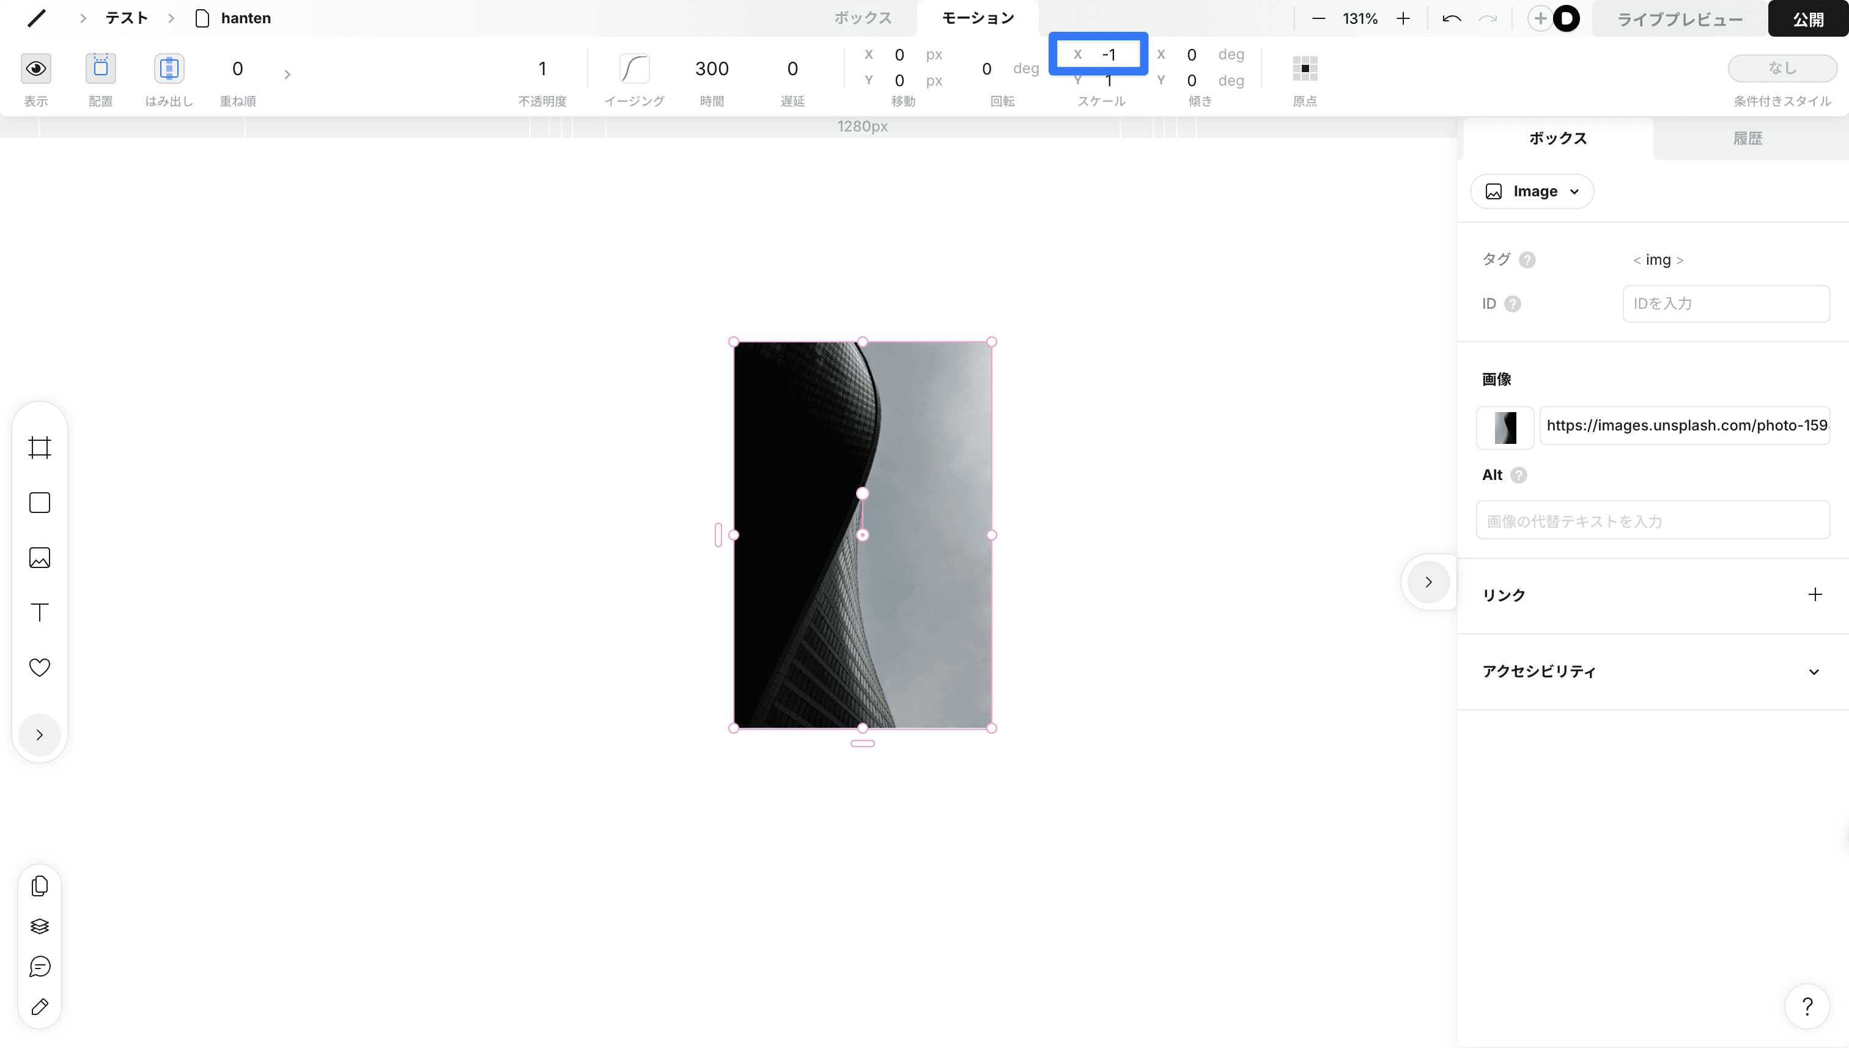Click the 公開 publish button
This screenshot has width=1849, height=1048.
click(x=1807, y=20)
